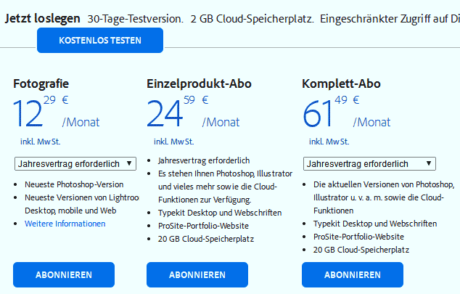Click inkl. MwSt. under Komplett-Abo price

329,141
